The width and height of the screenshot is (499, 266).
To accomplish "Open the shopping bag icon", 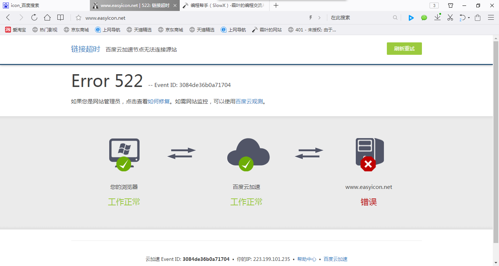I will point(477,18).
